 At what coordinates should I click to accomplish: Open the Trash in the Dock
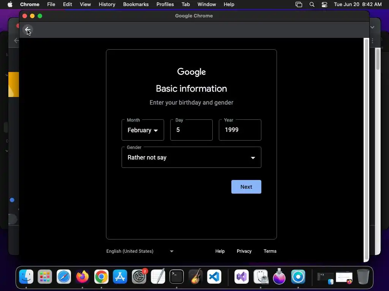click(363, 276)
